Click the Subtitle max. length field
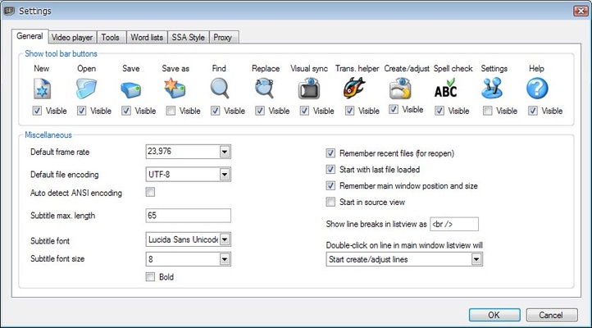The image size is (592, 328). [186, 216]
